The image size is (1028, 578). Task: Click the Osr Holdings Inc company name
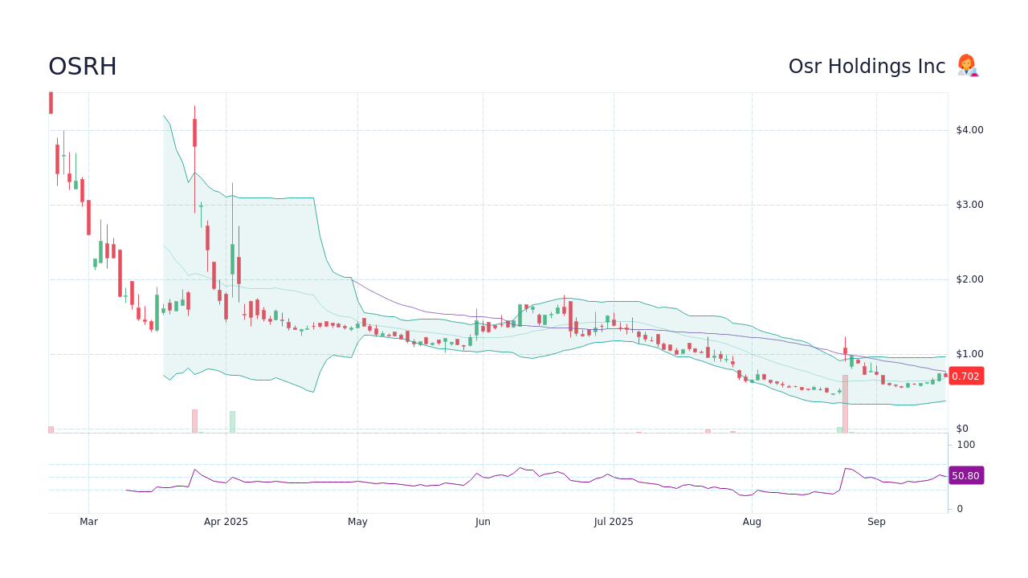tap(865, 67)
